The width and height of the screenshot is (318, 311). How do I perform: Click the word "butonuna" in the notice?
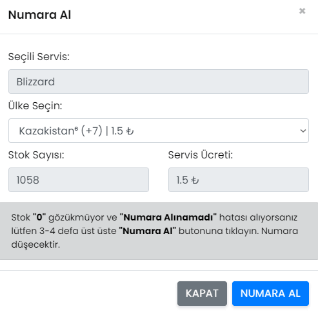tap(201, 231)
